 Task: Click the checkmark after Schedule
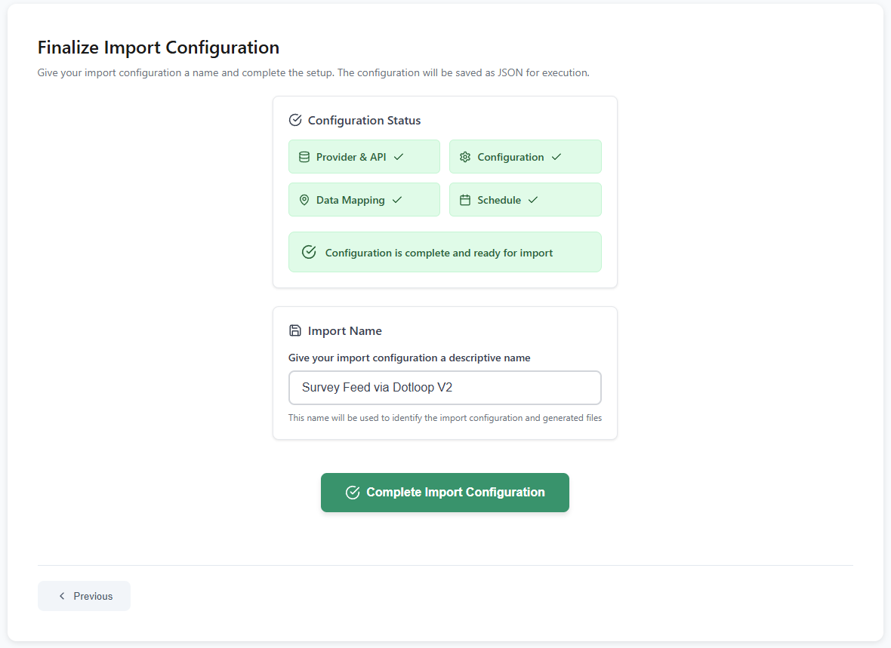533,200
